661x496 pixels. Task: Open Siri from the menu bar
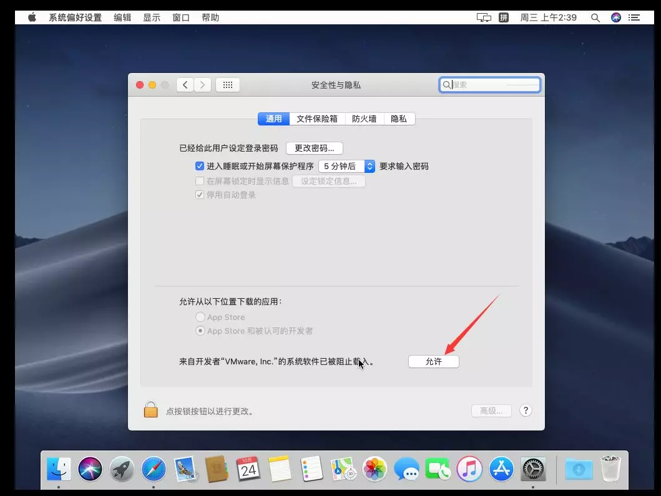tap(616, 17)
